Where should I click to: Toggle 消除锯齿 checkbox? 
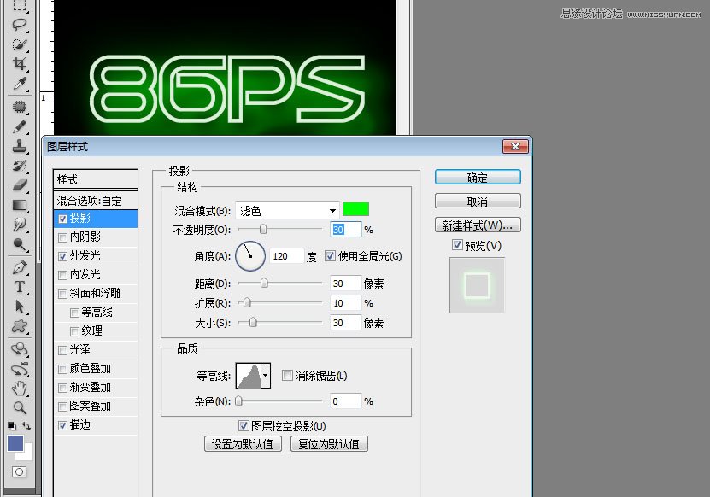coord(287,375)
